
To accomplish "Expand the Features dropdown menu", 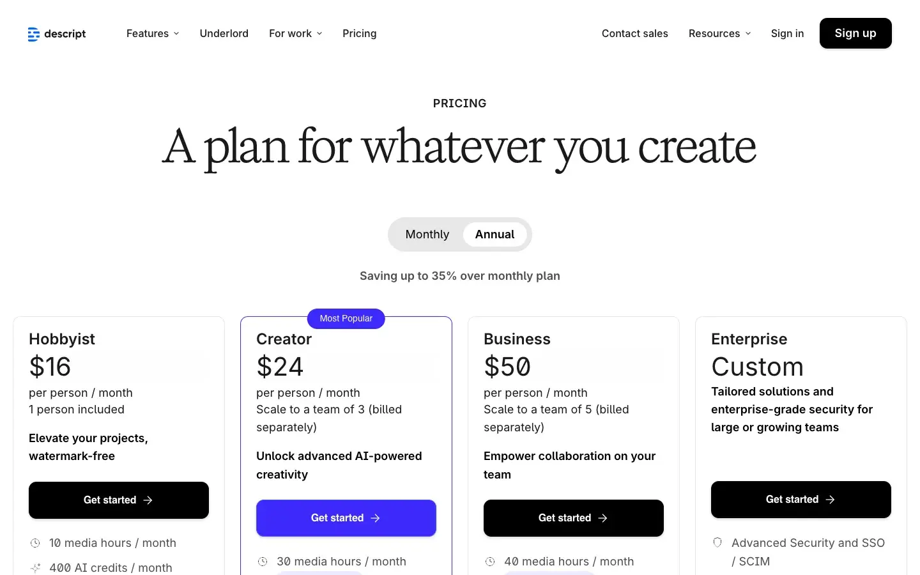I will [x=153, y=33].
